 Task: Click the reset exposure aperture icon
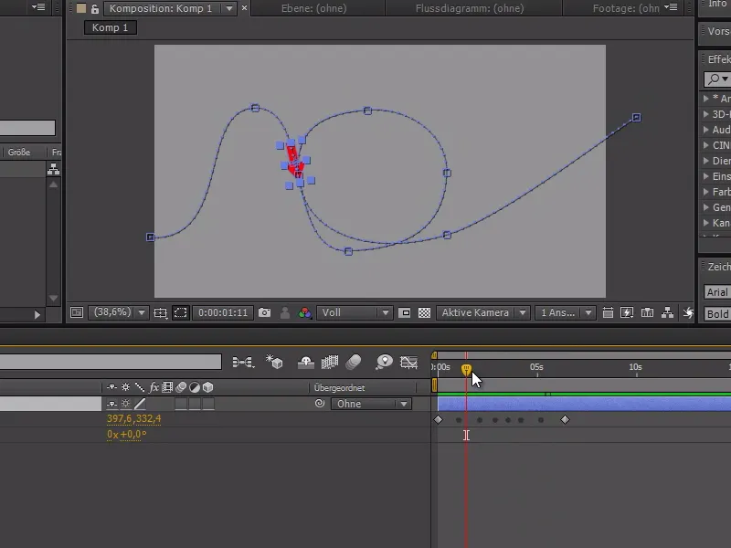[688, 312]
